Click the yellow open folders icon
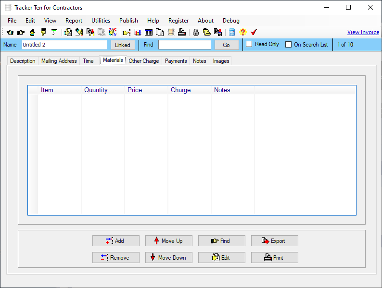Image resolution: width=382 pixels, height=288 pixels. (x=207, y=32)
